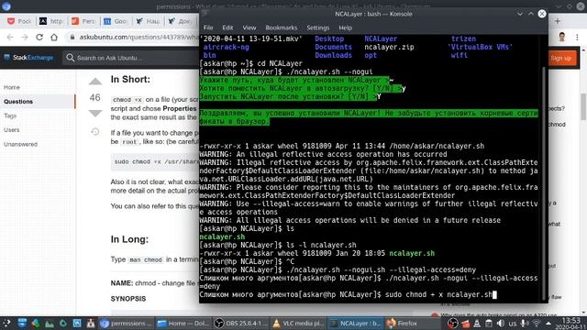Click the 'ncalayer.sh' green filename in terminal
This screenshot has width=587, height=330.
tap(222, 236)
